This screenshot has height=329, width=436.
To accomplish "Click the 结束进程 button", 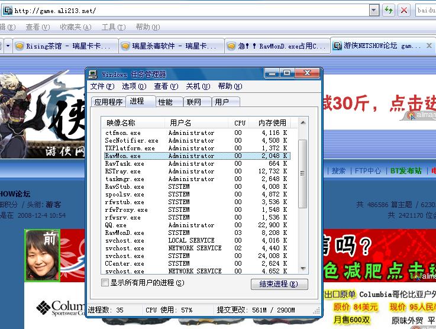I will pos(279,284).
